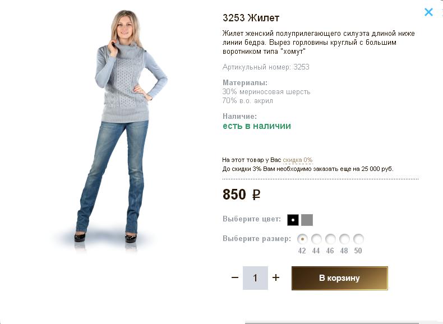Viewport: 443px width, 324px height.
Task: Click the model product photo
Action: coord(119,130)
